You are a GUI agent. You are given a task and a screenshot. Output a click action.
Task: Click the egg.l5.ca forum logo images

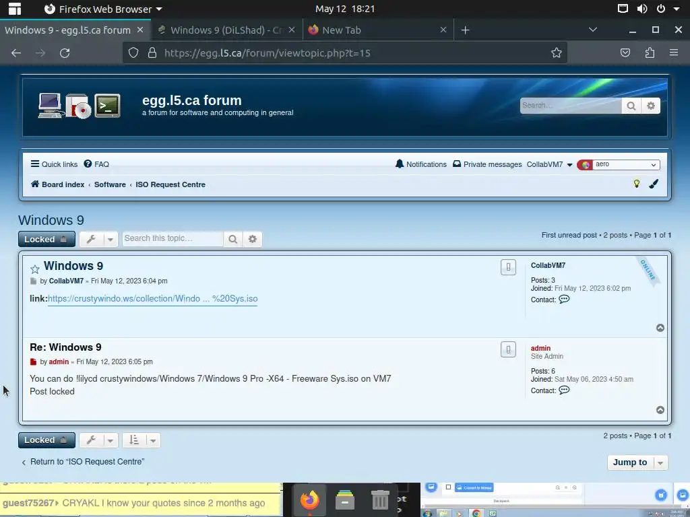pos(80,106)
